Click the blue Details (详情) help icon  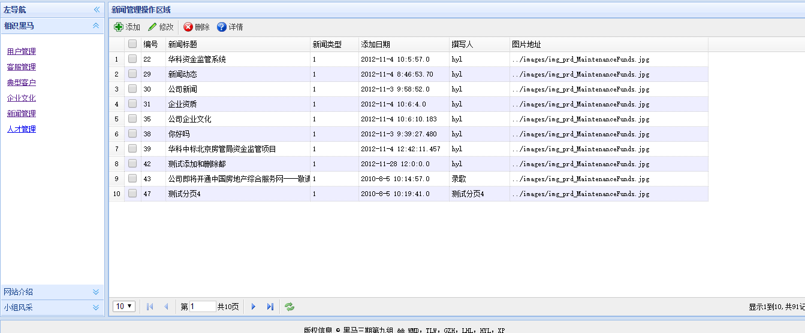coord(222,27)
